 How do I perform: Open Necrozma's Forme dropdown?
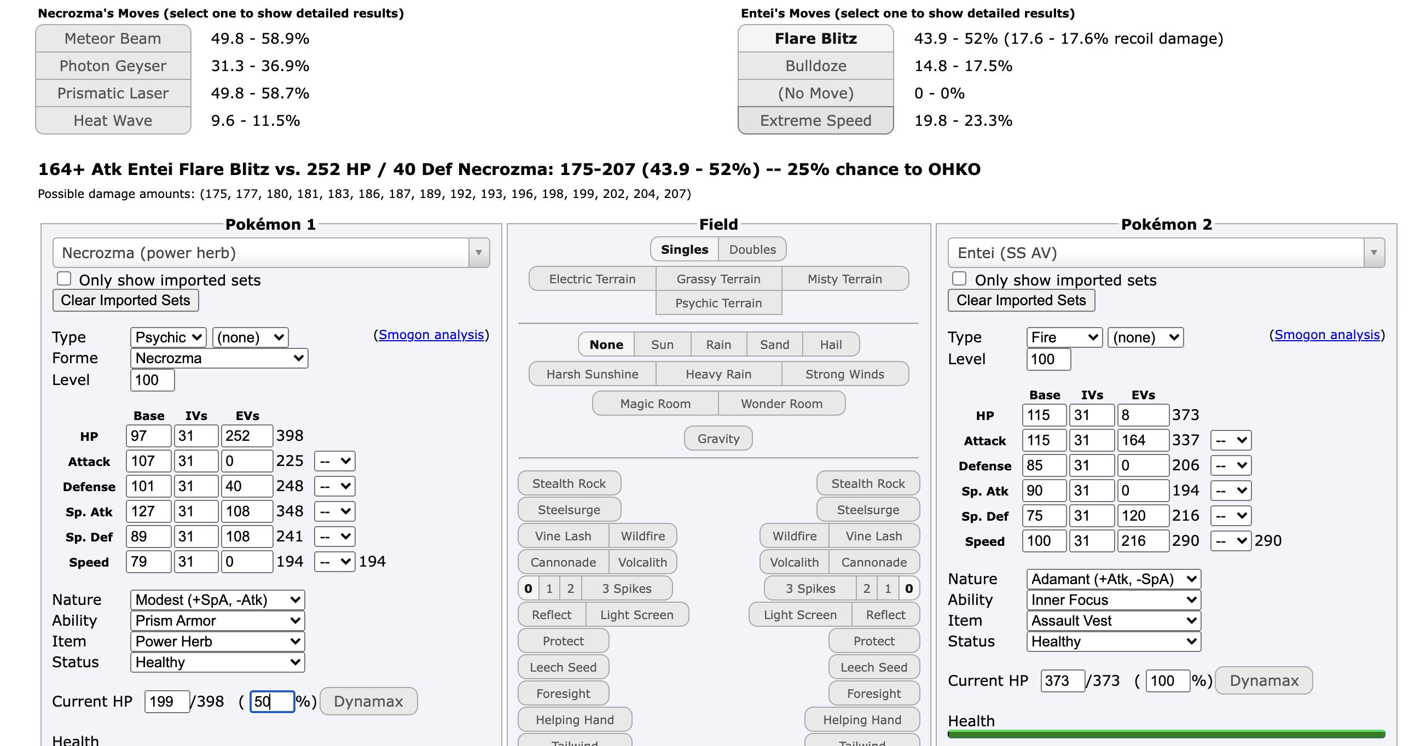point(219,358)
